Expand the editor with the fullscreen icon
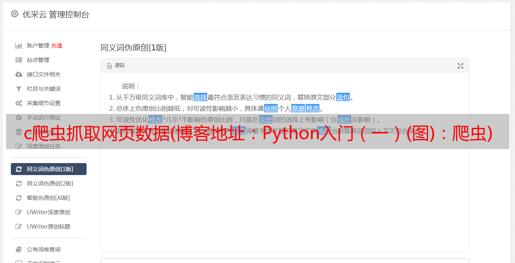This screenshot has height=263, width=515. click(x=460, y=66)
